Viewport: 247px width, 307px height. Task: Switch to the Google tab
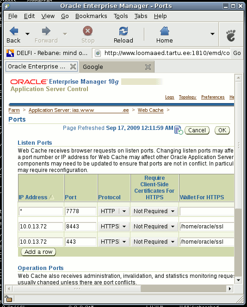click(117, 67)
